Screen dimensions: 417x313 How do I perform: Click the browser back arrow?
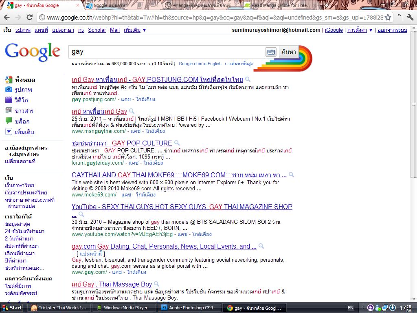pyautogui.click(x=7, y=18)
